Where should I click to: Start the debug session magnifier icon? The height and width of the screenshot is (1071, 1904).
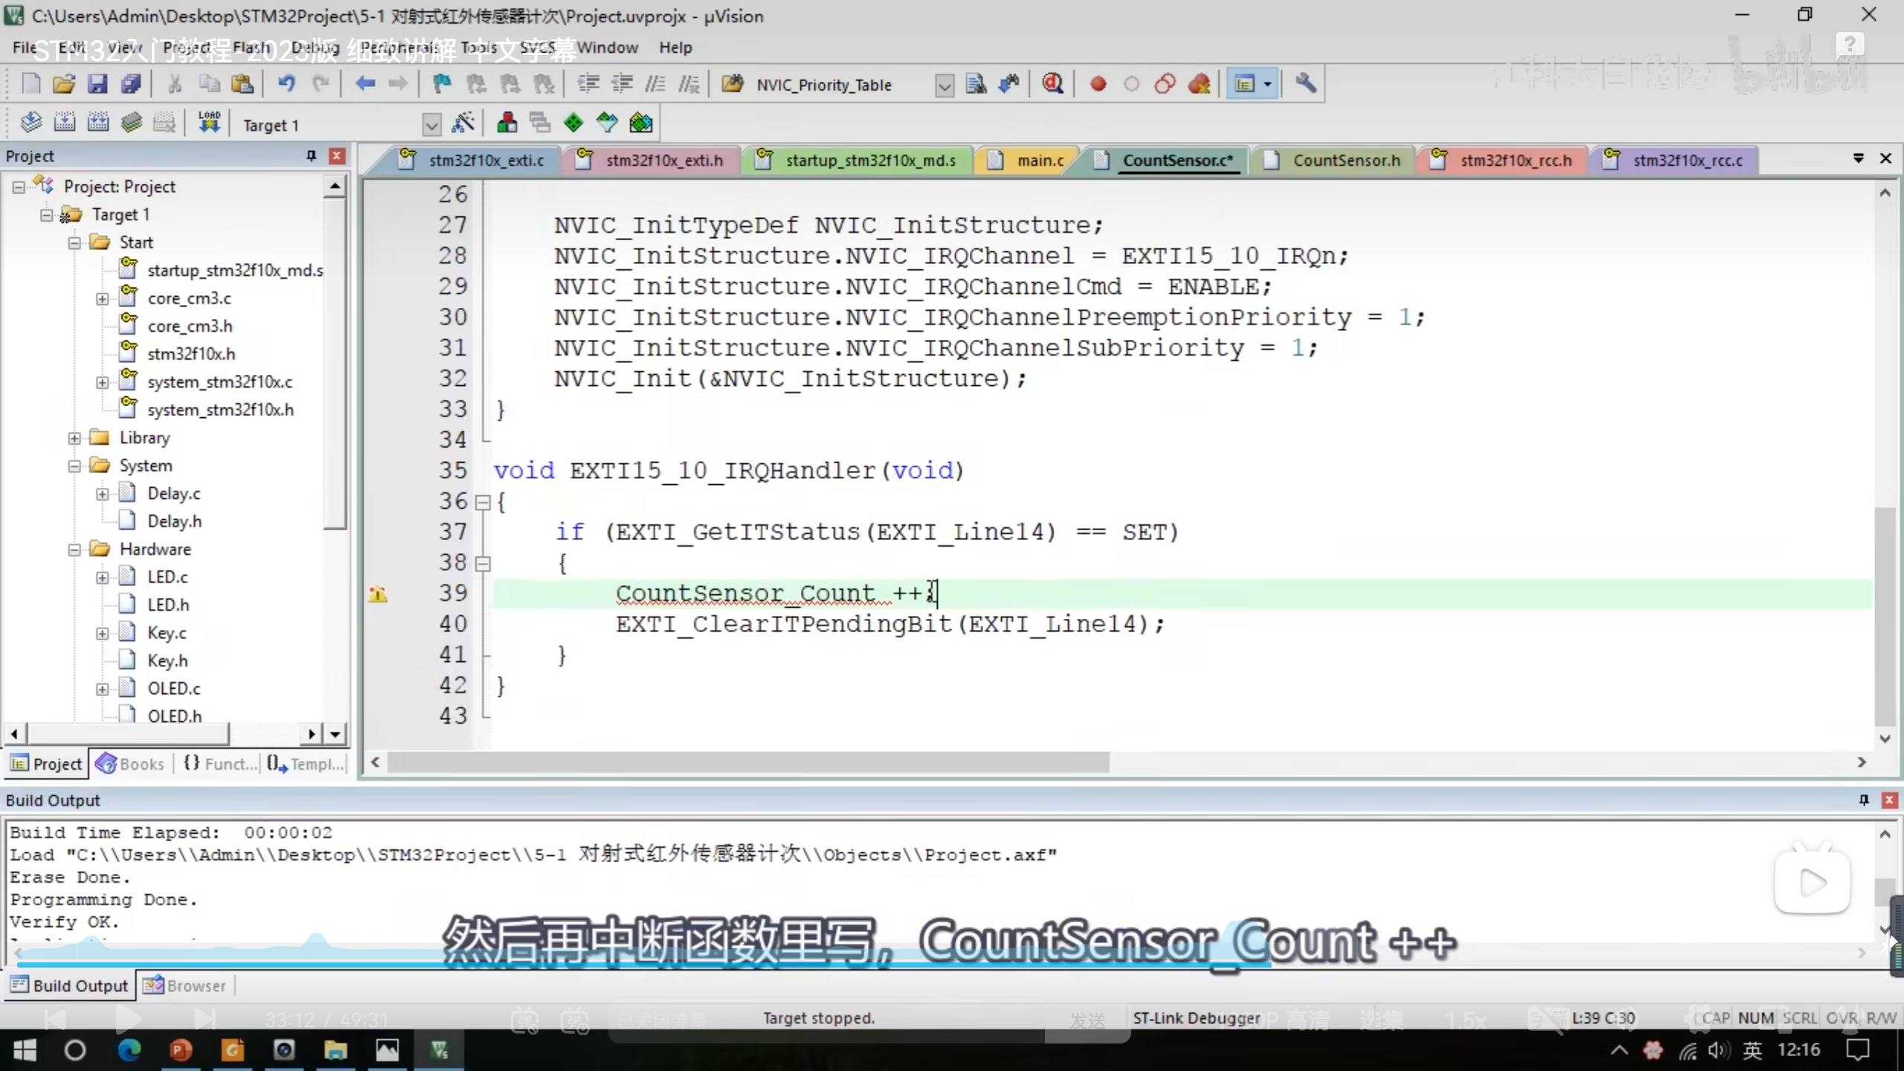point(1052,84)
